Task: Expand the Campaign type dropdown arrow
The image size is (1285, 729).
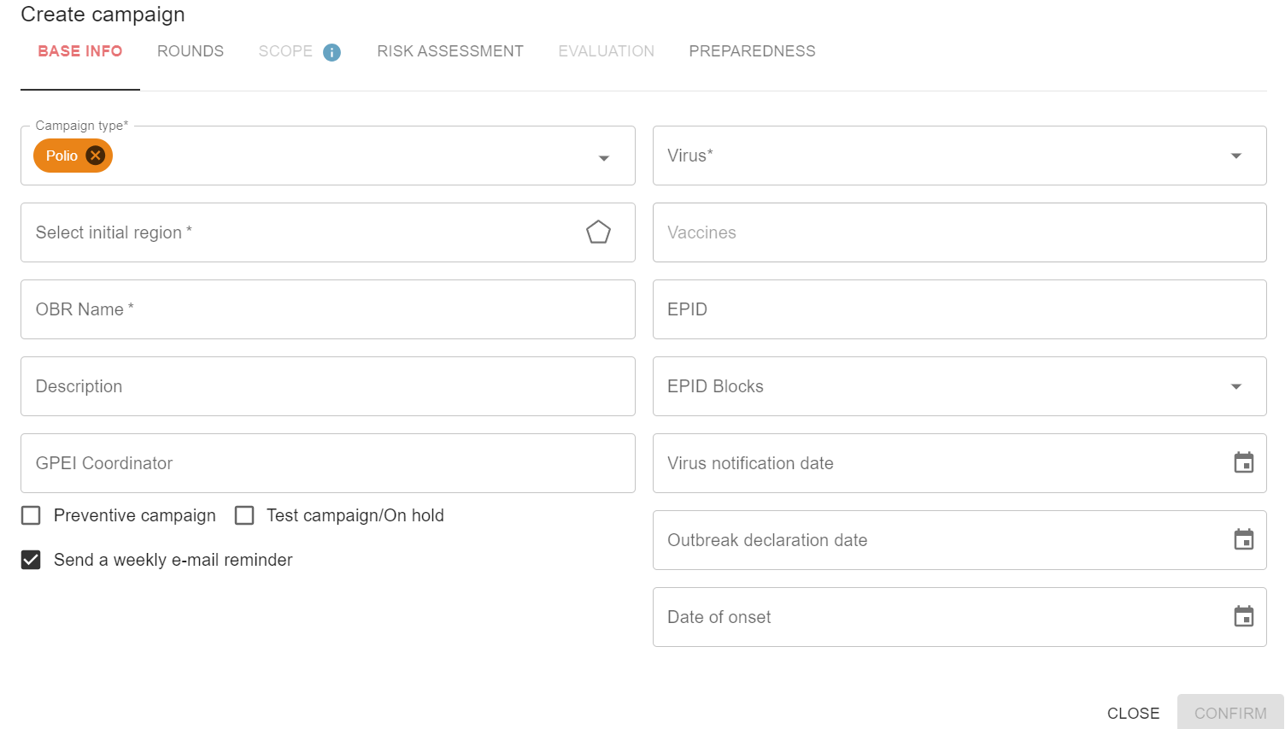Action: 604,157
